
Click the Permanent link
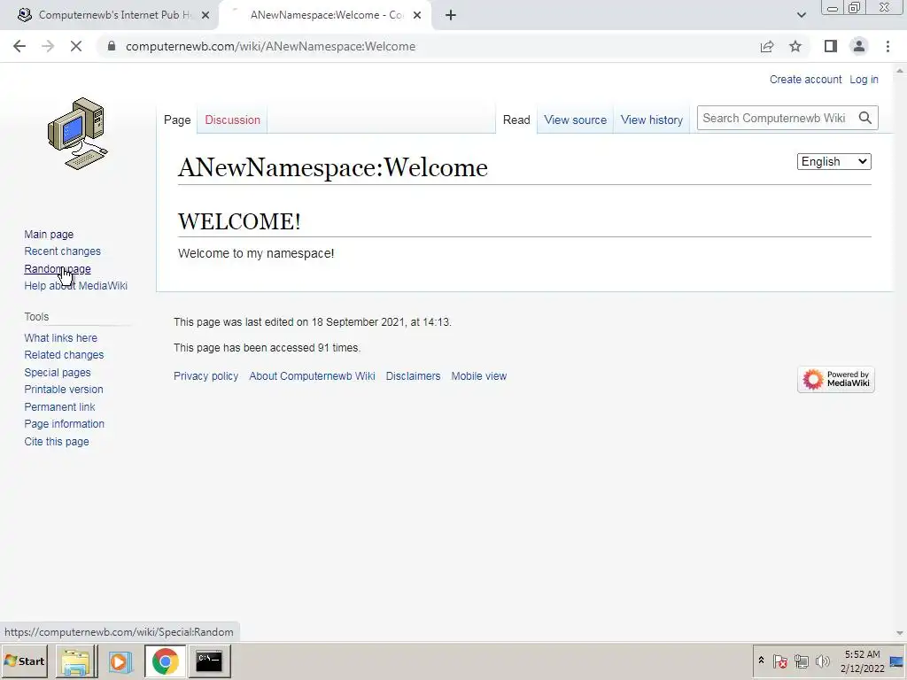(59, 407)
